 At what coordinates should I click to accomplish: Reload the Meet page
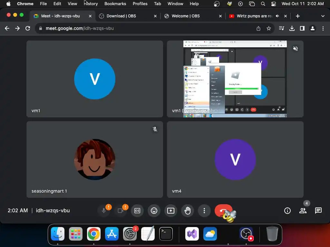(28, 28)
